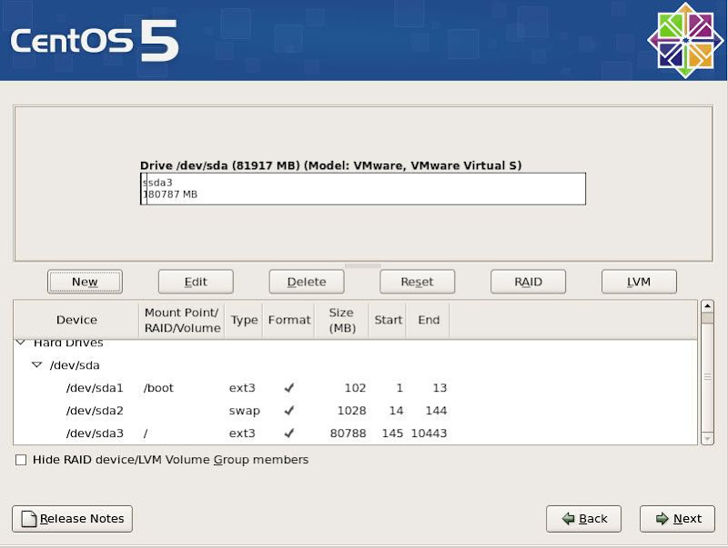Viewport: 728px width, 548px height.
Task: Enable Hide RAID device/LVM Volume Group members
Action: tap(21, 460)
